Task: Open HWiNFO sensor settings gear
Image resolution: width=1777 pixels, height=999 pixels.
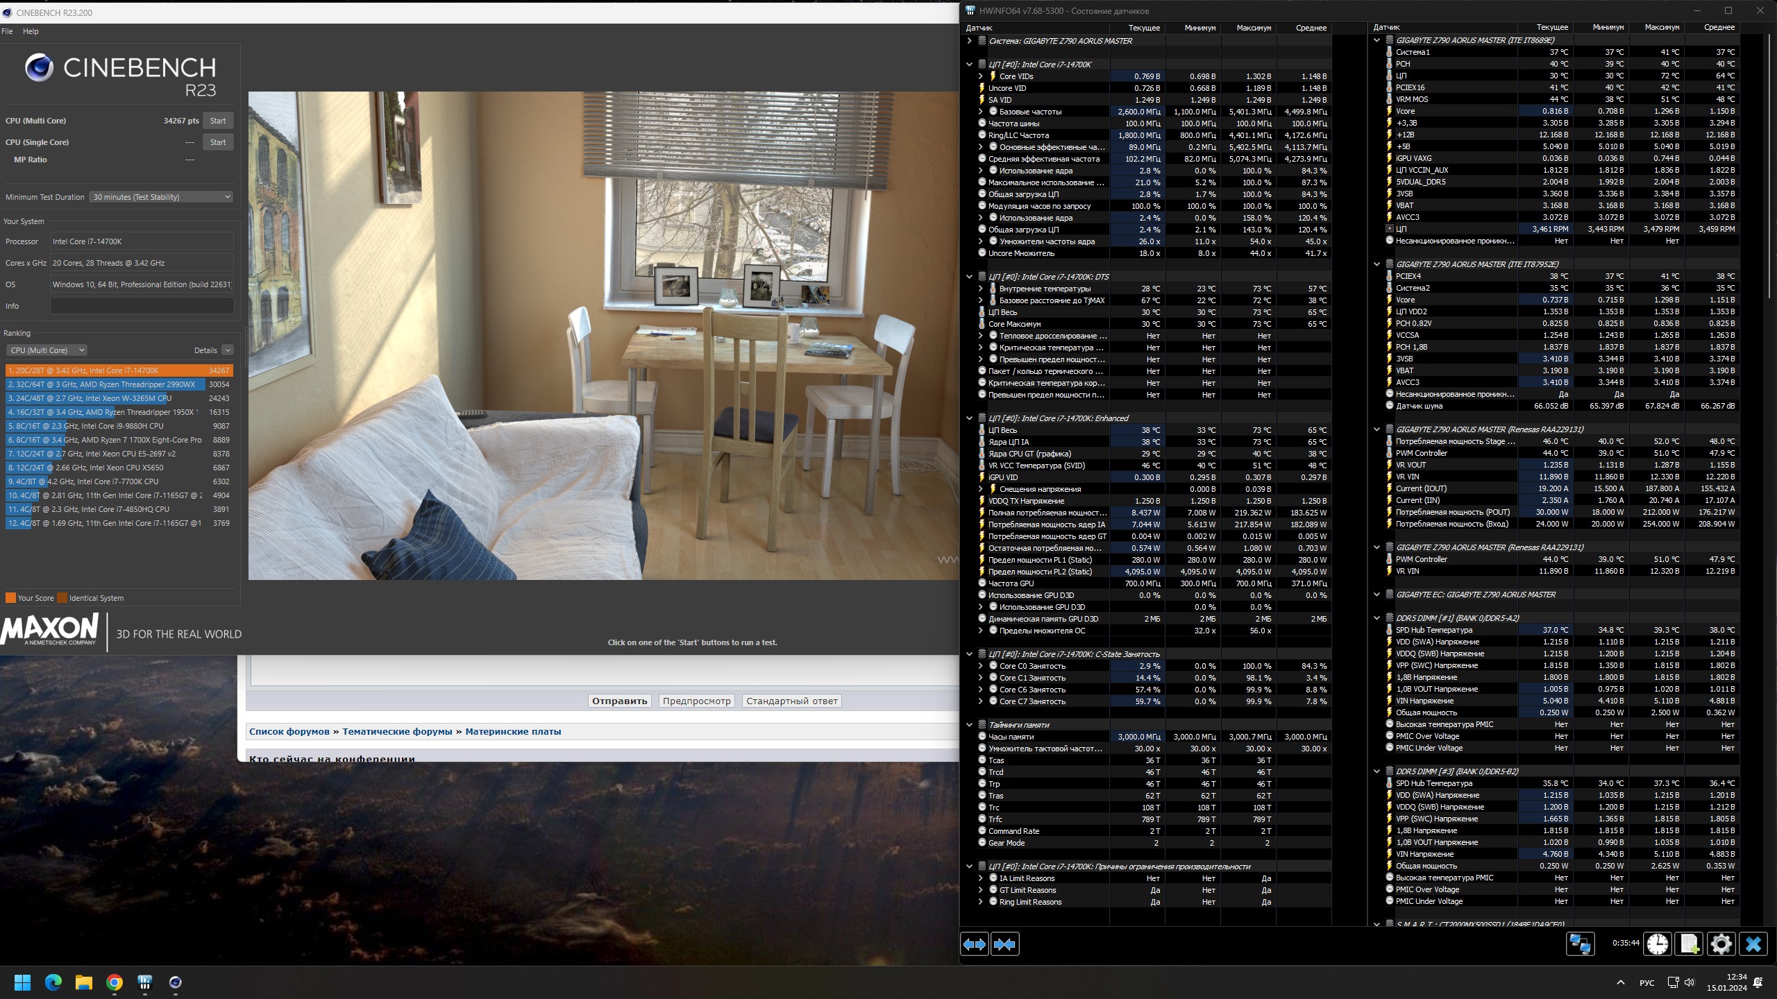Action: pyautogui.click(x=1721, y=944)
